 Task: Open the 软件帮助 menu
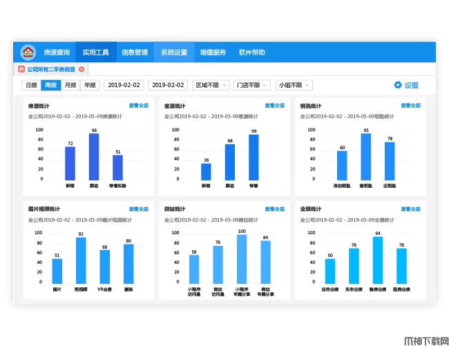tap(251, 52)
